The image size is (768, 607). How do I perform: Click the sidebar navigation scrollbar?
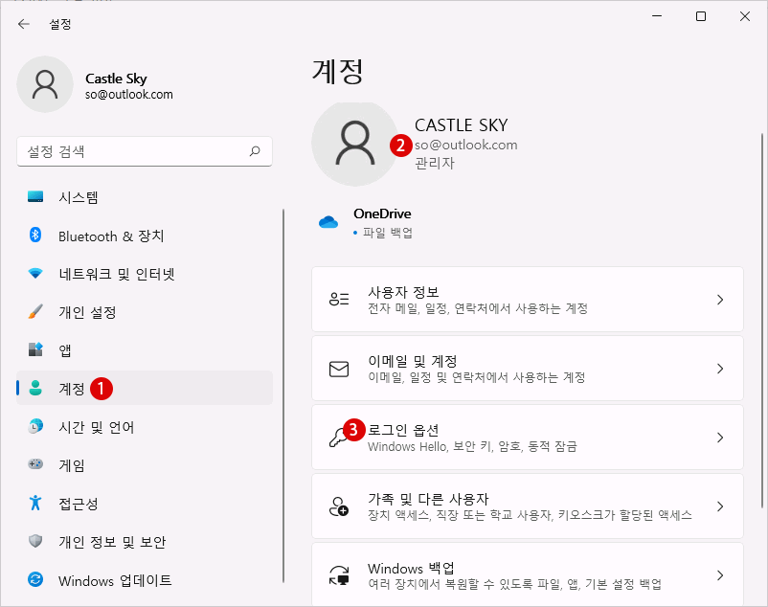point(283,395)
